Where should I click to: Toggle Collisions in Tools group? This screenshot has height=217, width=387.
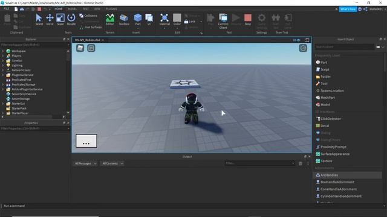(88, 16)
